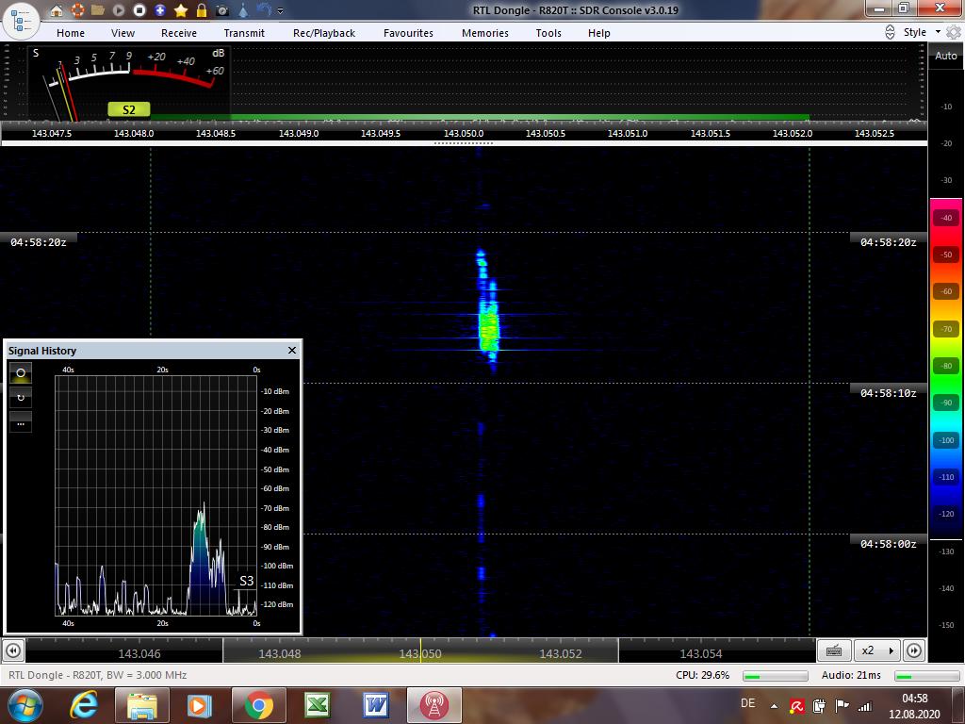Click the blue undo arrow icon
The width and height of the screenshot is (965, 724).
(x=264, y=9)
